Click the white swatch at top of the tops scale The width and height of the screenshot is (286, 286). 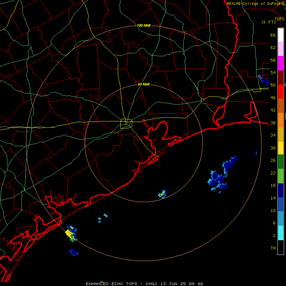point(281,35)
